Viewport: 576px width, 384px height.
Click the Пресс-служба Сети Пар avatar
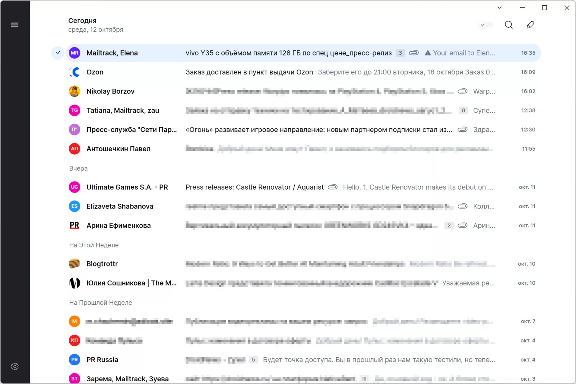[74, 130]
